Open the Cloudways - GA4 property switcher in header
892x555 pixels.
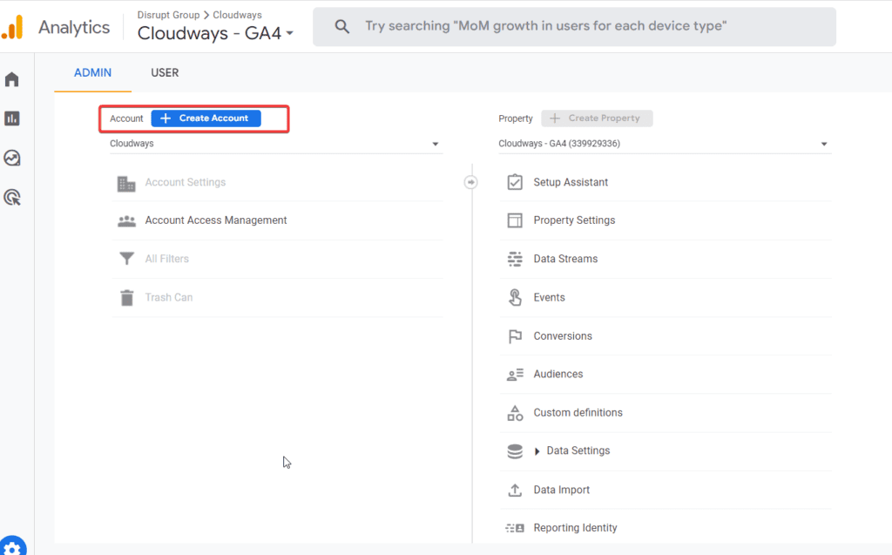[x=216, y=34]
